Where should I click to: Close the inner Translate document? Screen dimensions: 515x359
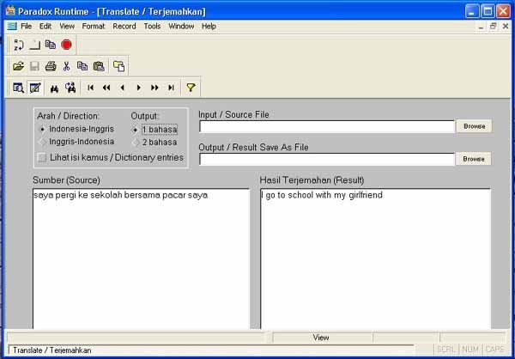click(506, 27)
